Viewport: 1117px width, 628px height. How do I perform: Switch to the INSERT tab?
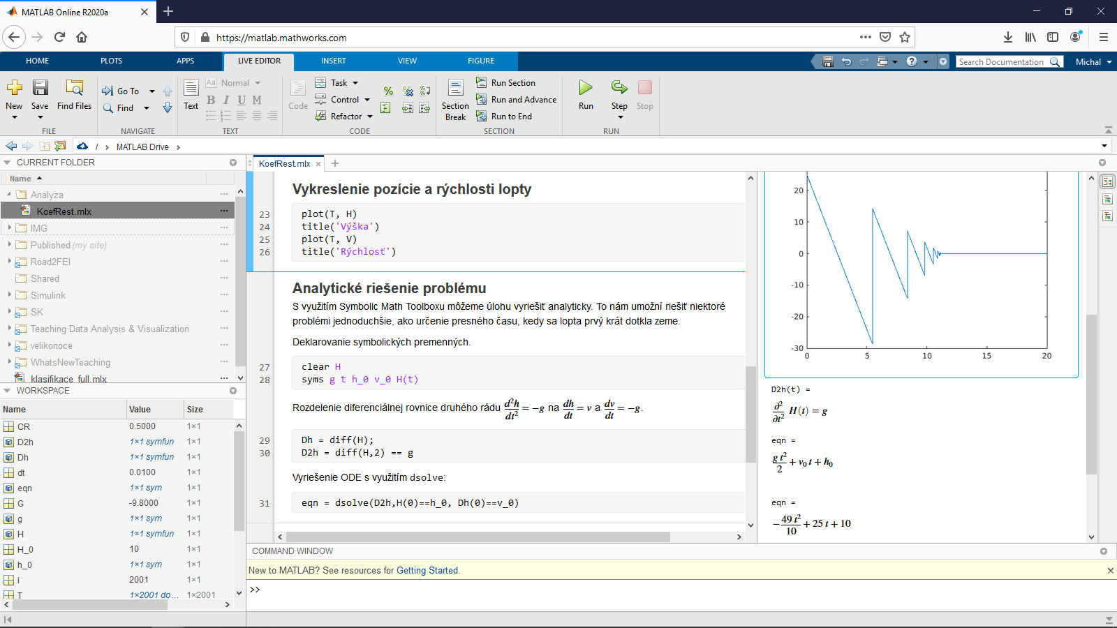[x=334, y=61]
